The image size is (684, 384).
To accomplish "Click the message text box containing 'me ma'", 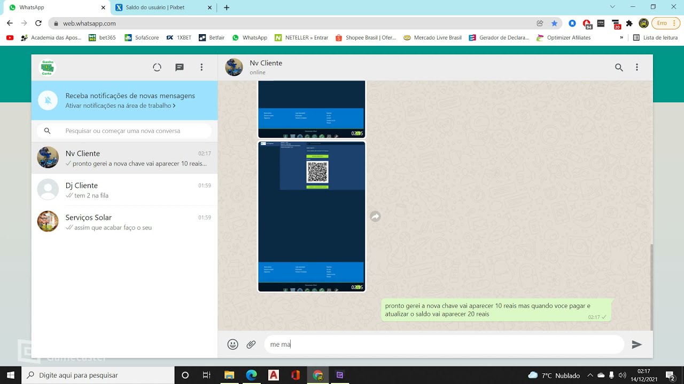I will (444, 345).
